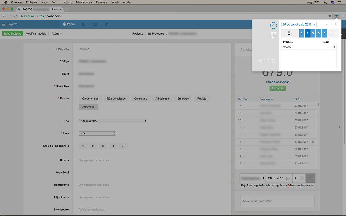Viewport: 346px width, 216px height.
Task: Open the calendar icon in Podio top bar
Action: pos(95,24)
